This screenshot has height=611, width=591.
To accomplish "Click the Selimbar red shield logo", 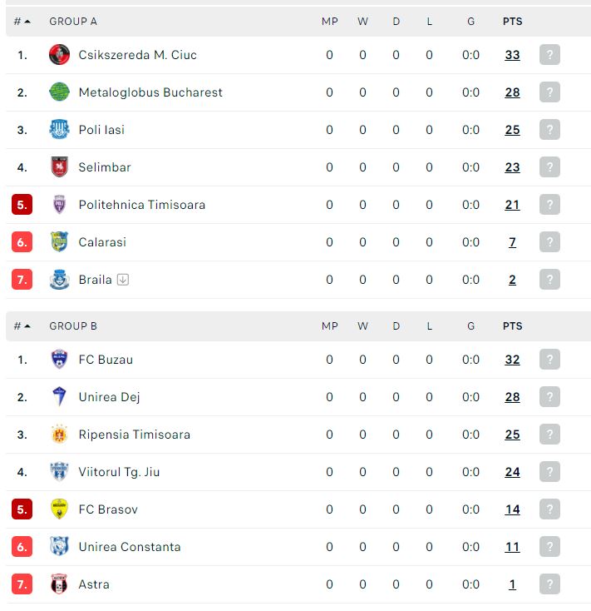I will click(59, 166).
